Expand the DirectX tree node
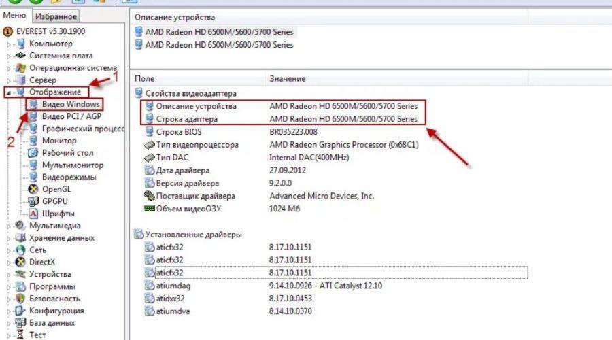 [9, 262]
